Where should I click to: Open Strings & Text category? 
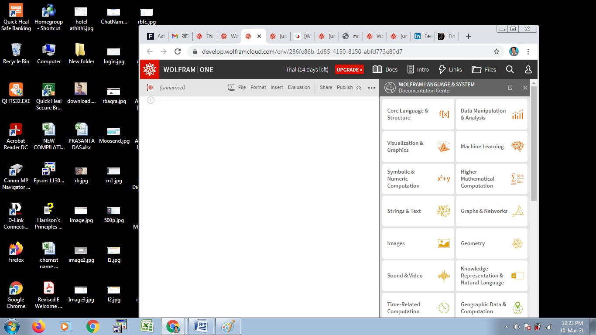[x=418, y=211]
